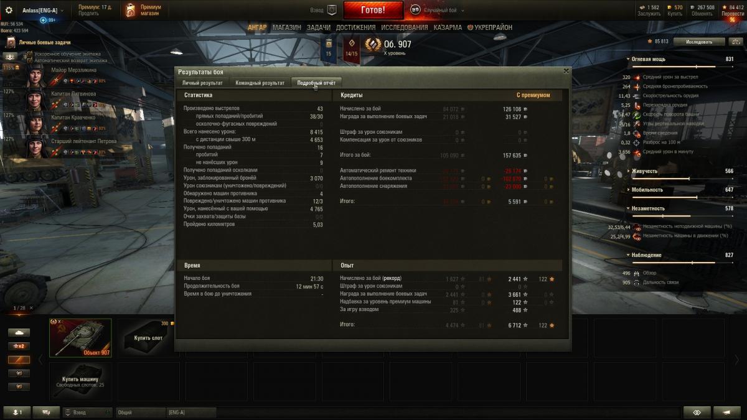Open the Anlass[ENG-A] account dropdown
Screen dimensions: 747x420
(x=44, y=10)
